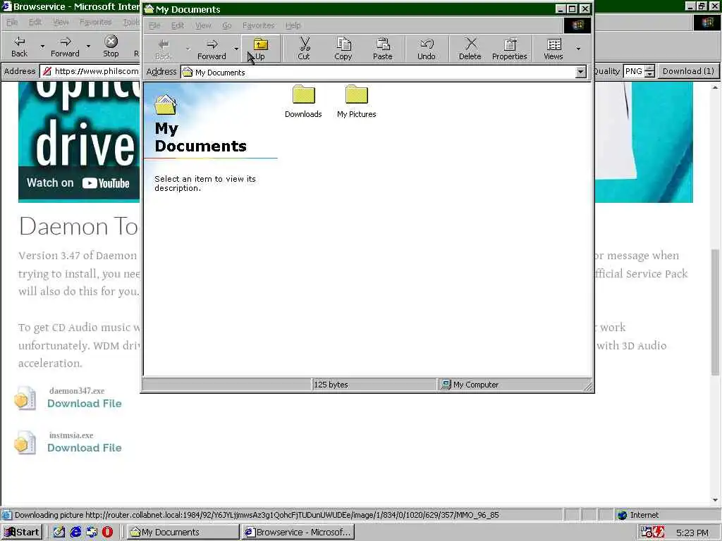722x541 pixels.
Task: Launch Opera from quick launch bar
Action: [107, 532]
